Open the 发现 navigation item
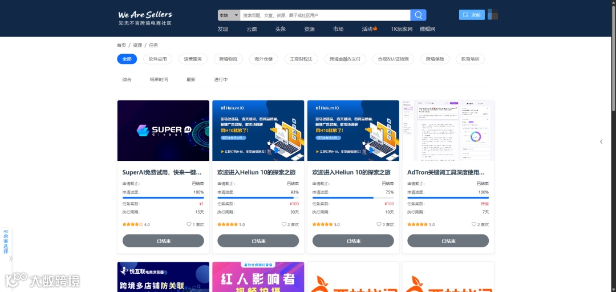 pos(223,29)
